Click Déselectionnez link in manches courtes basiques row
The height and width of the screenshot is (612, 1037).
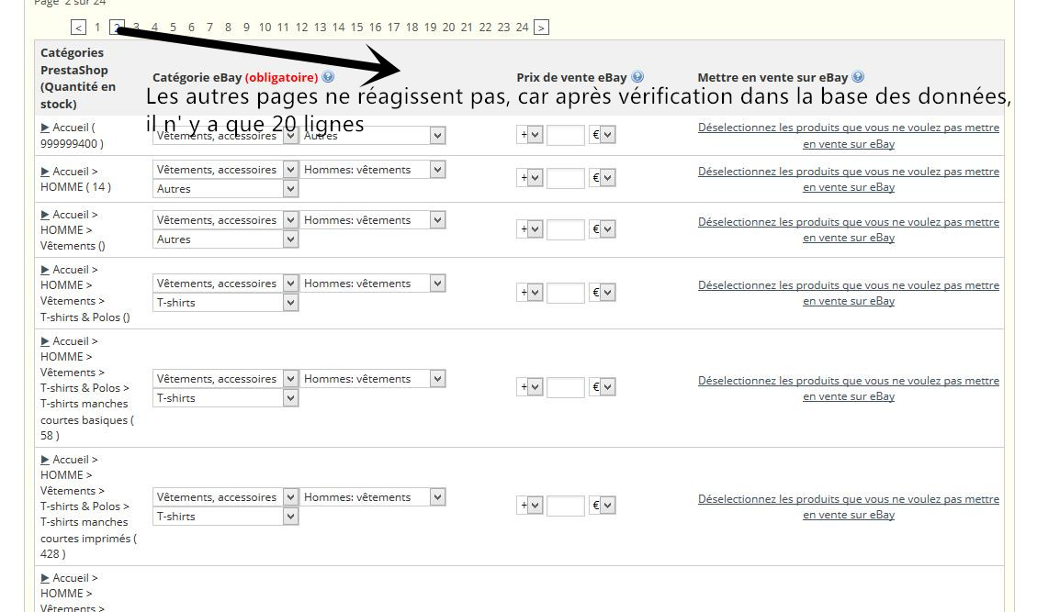[849, 389]
